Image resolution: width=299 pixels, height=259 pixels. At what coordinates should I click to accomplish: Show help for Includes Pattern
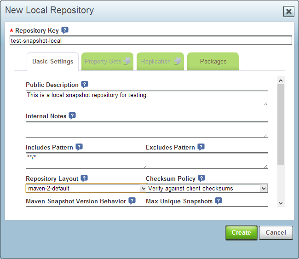79,147
